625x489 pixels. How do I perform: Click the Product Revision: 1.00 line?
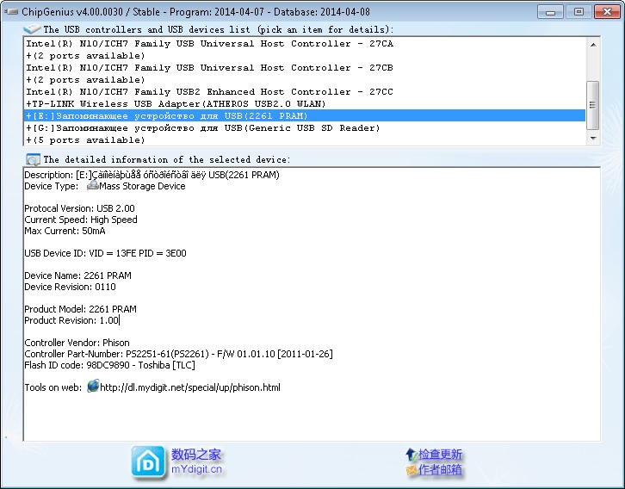71,320
